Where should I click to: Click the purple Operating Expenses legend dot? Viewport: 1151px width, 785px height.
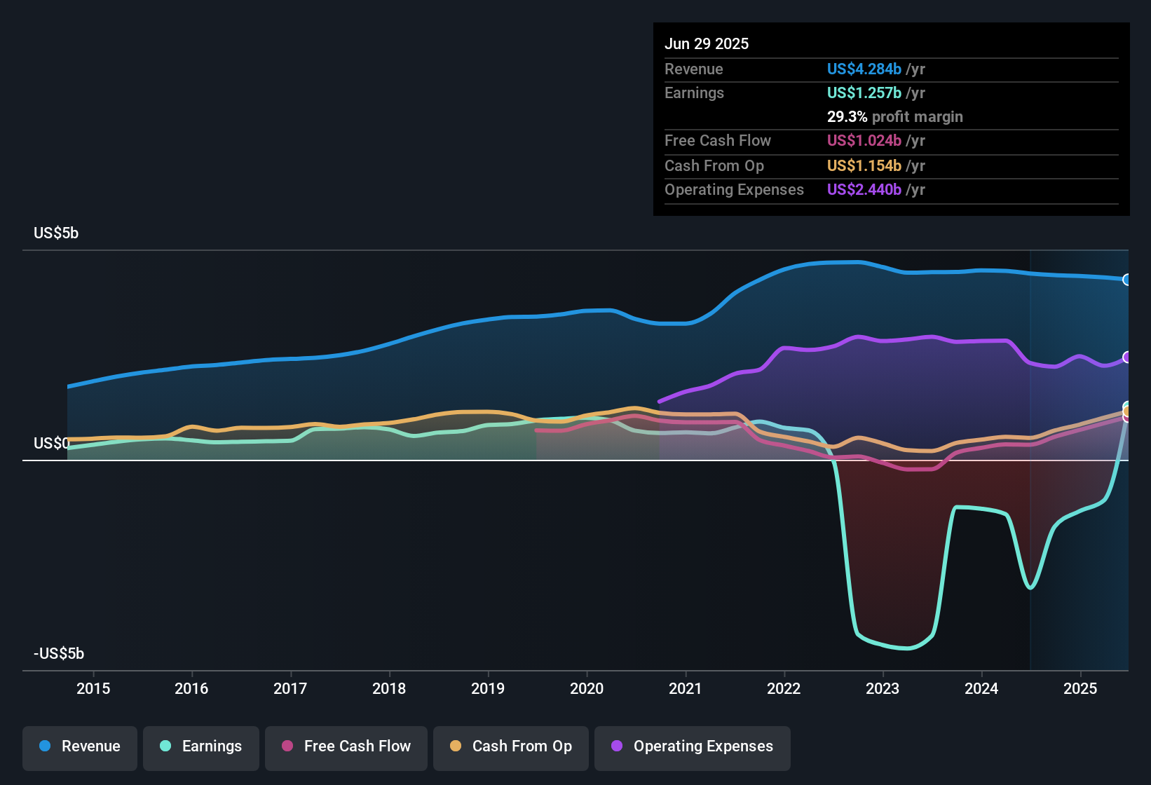[x=617, y=746]
